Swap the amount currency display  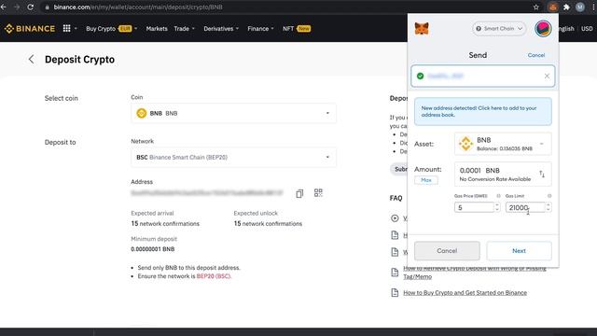point(542,175)
